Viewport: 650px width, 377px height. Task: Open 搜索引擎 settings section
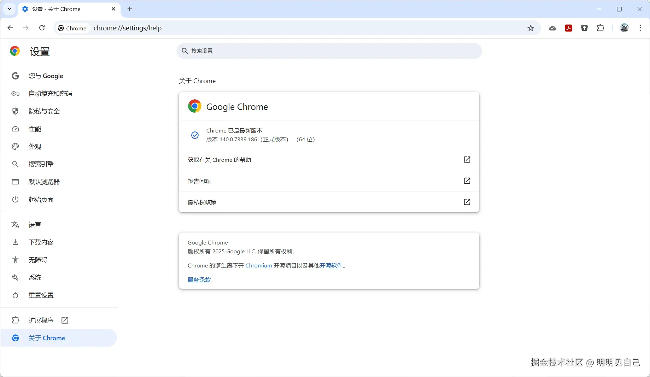click(x=59, y=164)
